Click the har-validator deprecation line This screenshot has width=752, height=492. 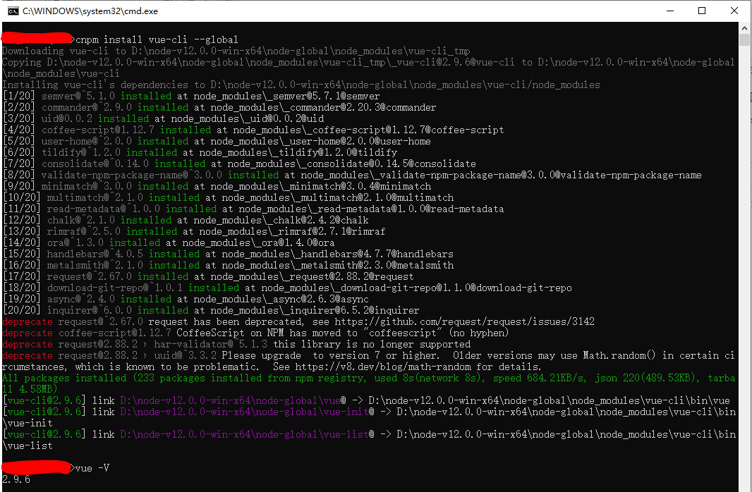click(236, 344)
